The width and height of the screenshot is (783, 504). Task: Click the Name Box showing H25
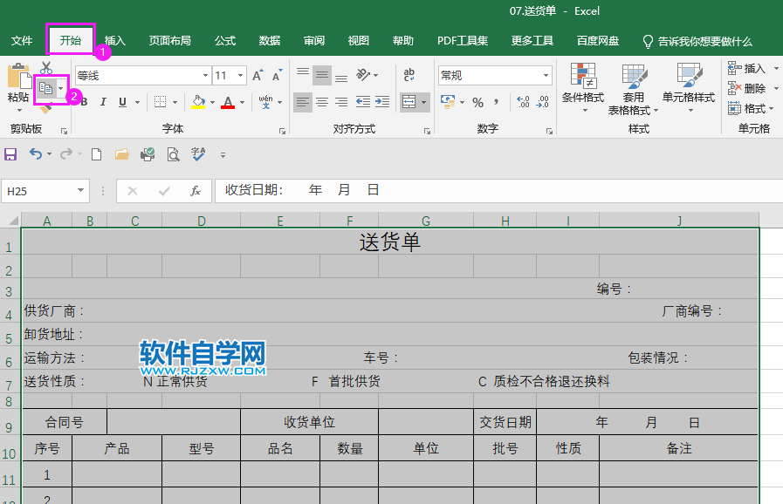tap(39, 190)
